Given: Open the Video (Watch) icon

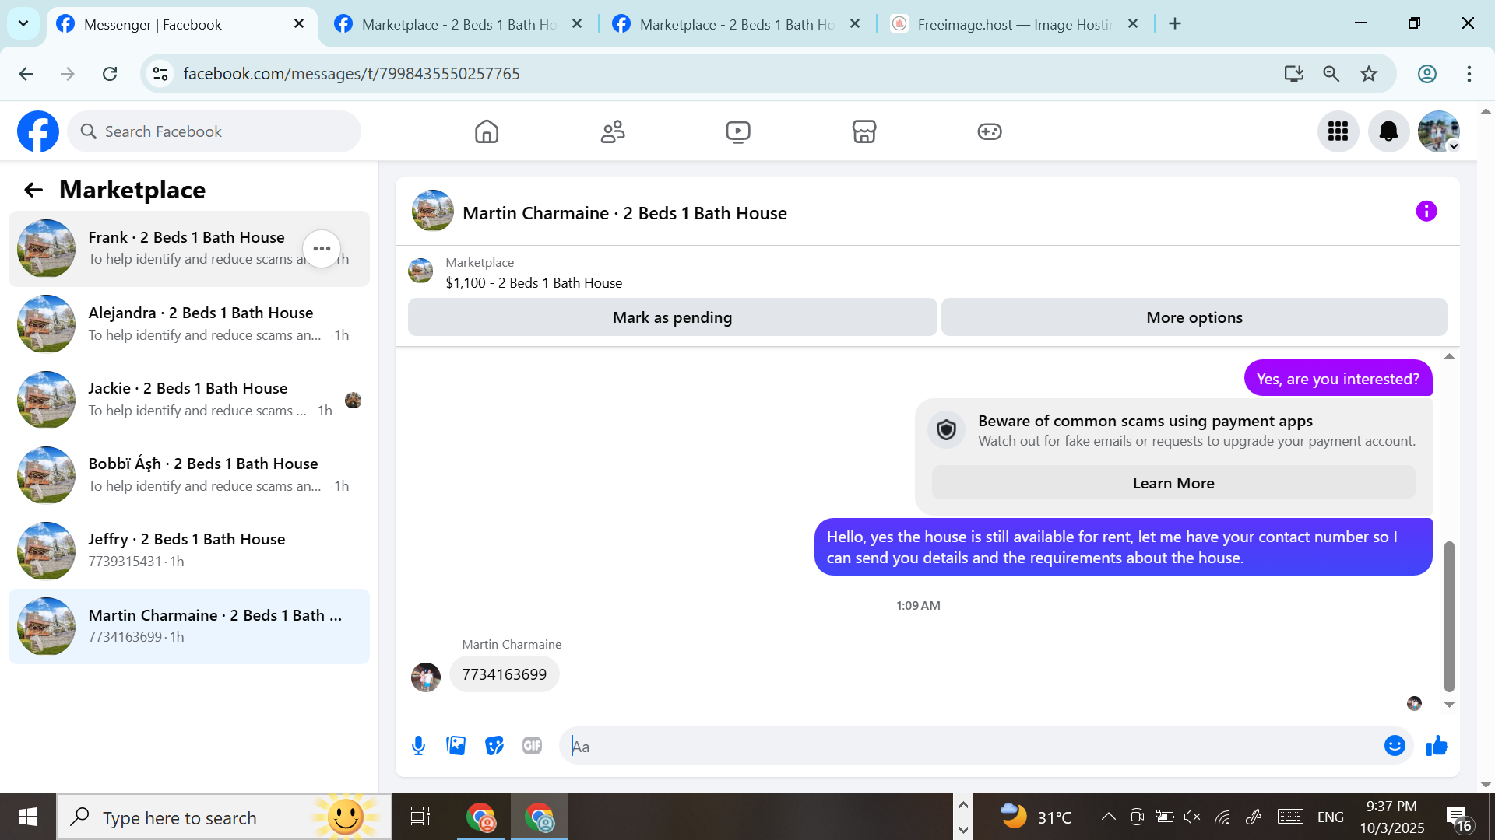Looking at the screenshot, I should pos(738,131).
